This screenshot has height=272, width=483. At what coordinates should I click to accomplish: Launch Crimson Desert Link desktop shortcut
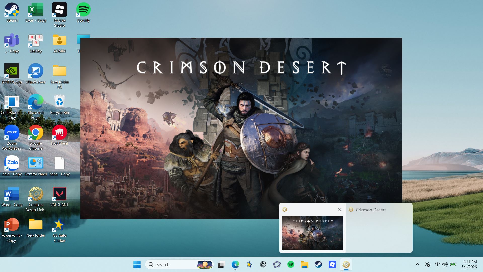click(36, 199)
